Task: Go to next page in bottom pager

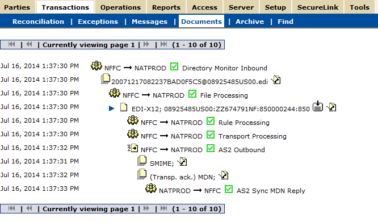Action: (x=146, y=208)
